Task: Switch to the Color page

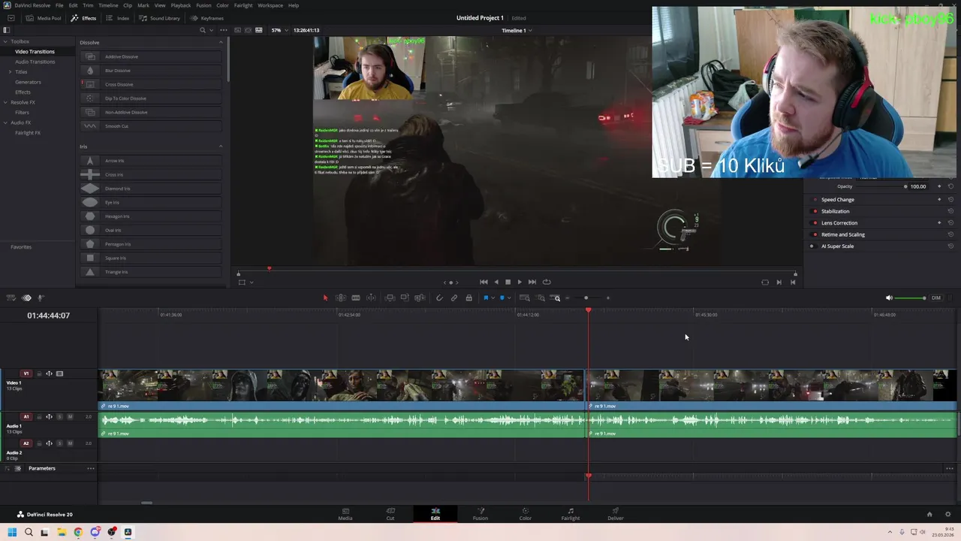Action: pos(526,514)
